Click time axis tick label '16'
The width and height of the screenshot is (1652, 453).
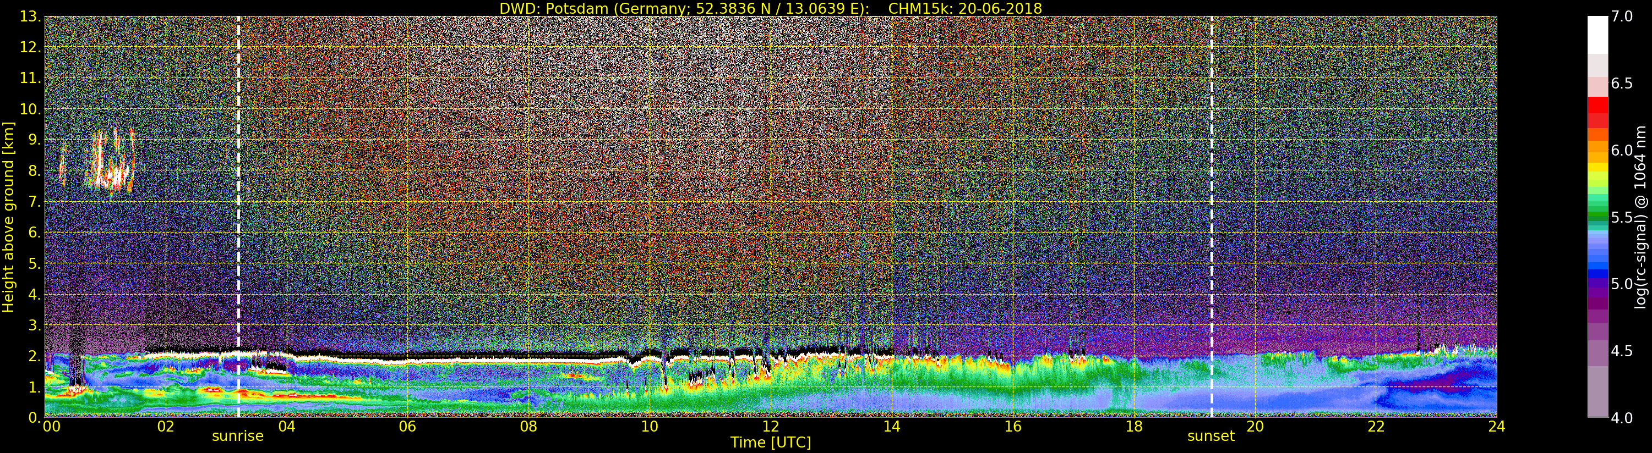1013,427
